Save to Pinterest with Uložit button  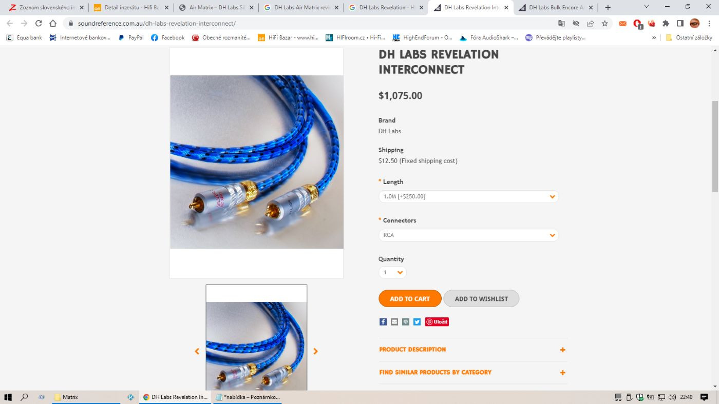point(437,322)
